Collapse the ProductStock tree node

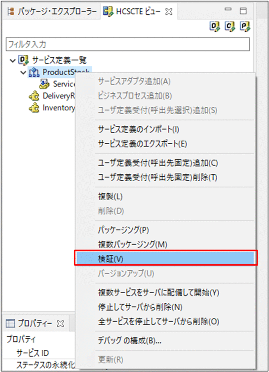pos(23,72)
